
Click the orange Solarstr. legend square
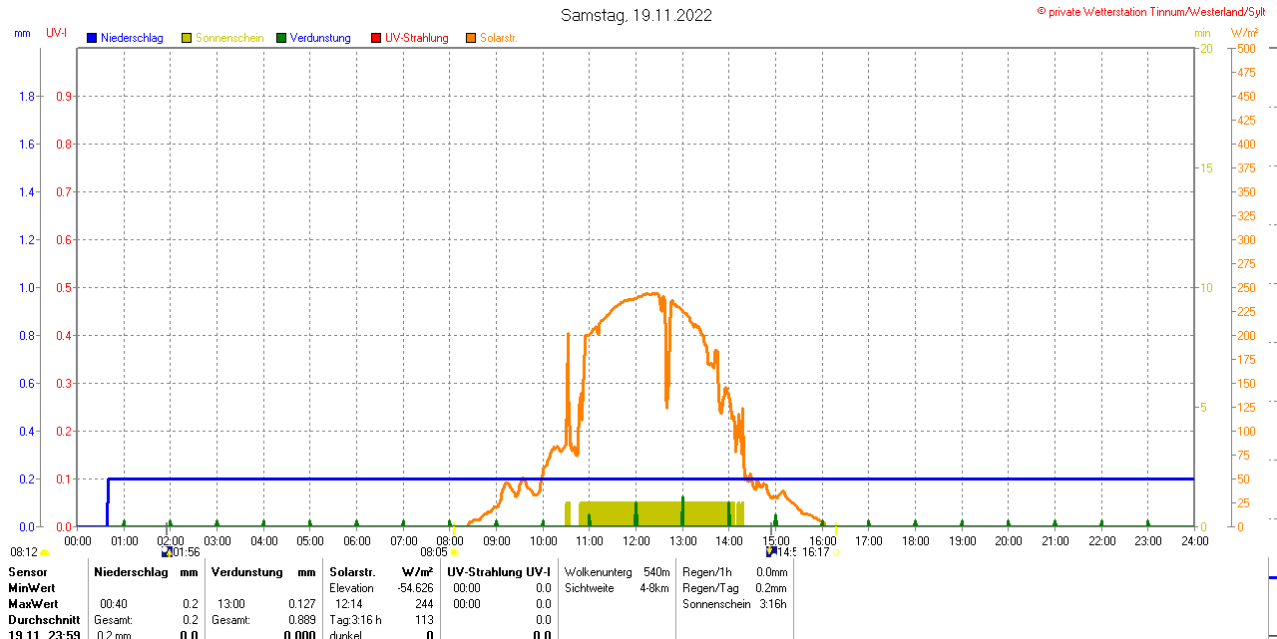coord(471,38)
